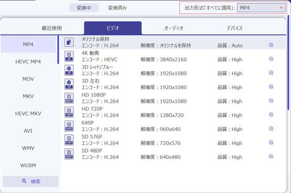Choose WMV in format list
Image resolution: width=291 pixels, height=193 pixels.
[28, 148]
